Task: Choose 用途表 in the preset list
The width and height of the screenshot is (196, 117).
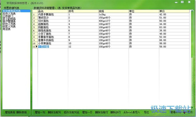Action: [7, 29]
